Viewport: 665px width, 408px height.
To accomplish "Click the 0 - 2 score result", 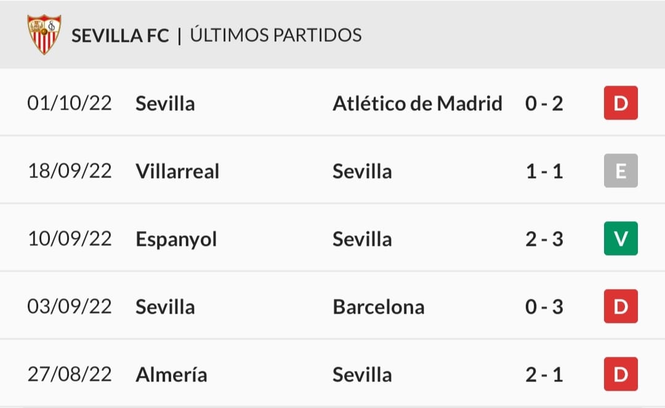I will [544, 103].
